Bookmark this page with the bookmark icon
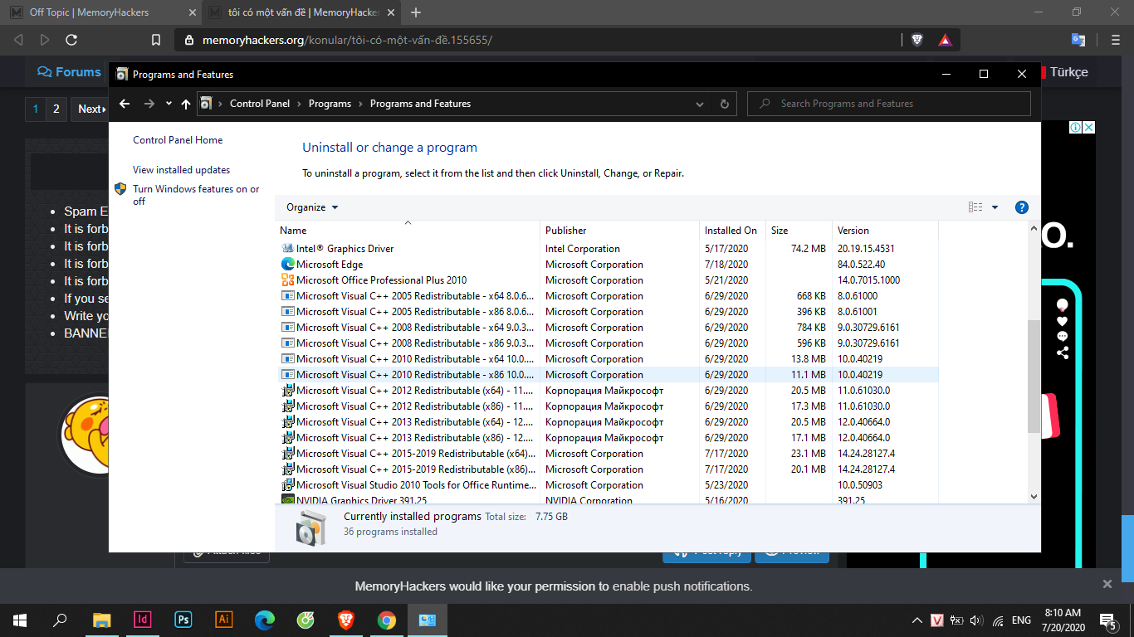The width and height of the screenshot is (1134, 637). click(x=156, y=40)
